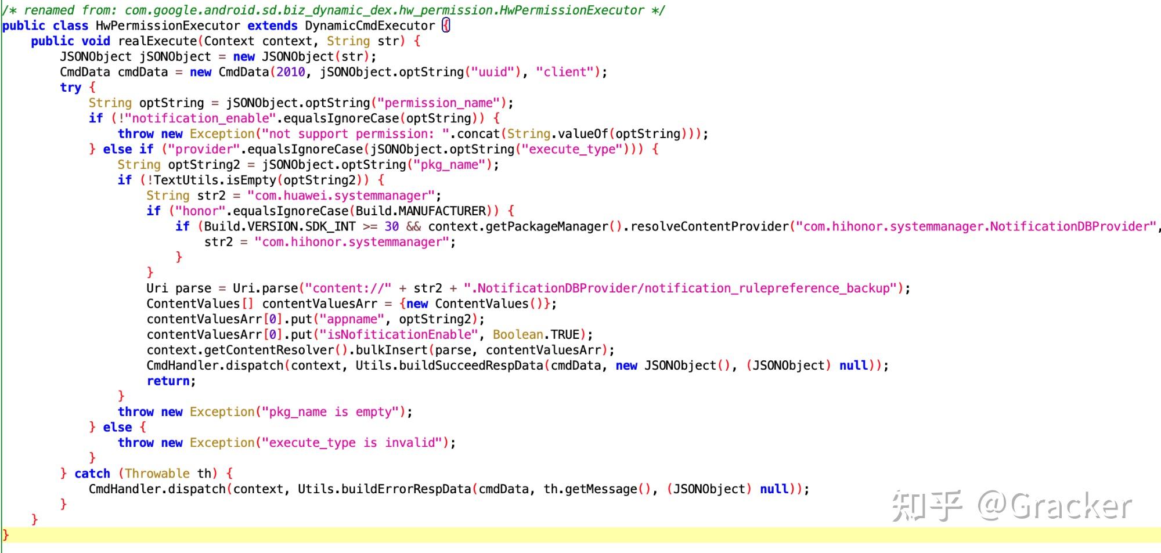Viewport: 1161px width, 553px height.
Task: Click the DynamicCmdExecutor superclass name
Action: pyautogui.click(x=369, y=26)
